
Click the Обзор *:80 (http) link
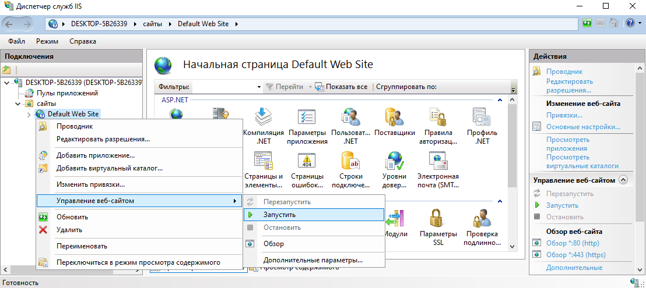point(572,243)
